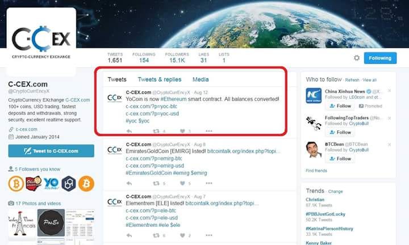Viewport: 409px width, 245px height.
Task: Click C-CEX avatar on the YoCoin tweet
Action: click(115, 98)
